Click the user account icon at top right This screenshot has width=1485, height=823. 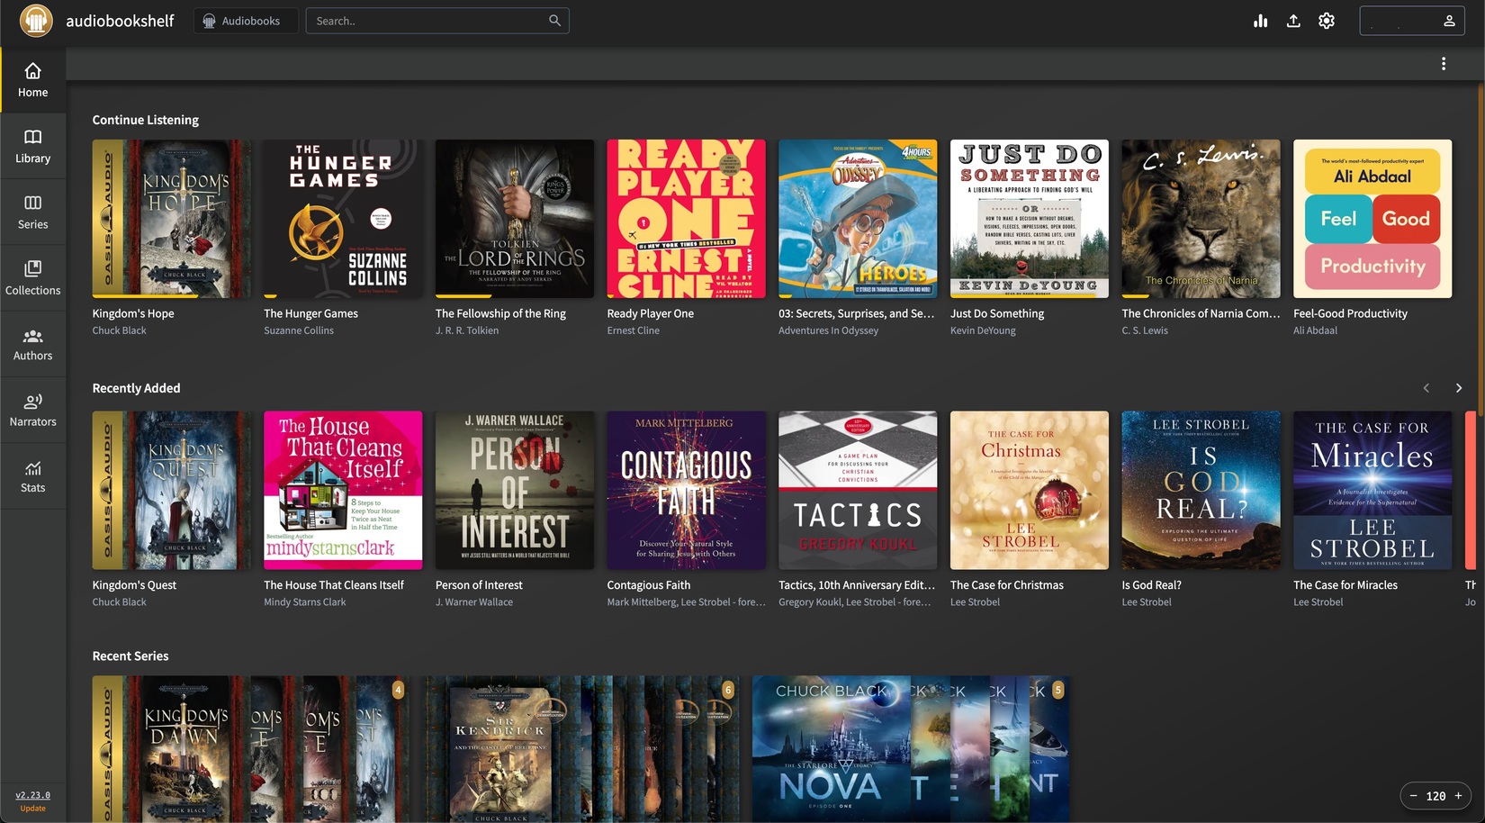(x=1447, y=20)
